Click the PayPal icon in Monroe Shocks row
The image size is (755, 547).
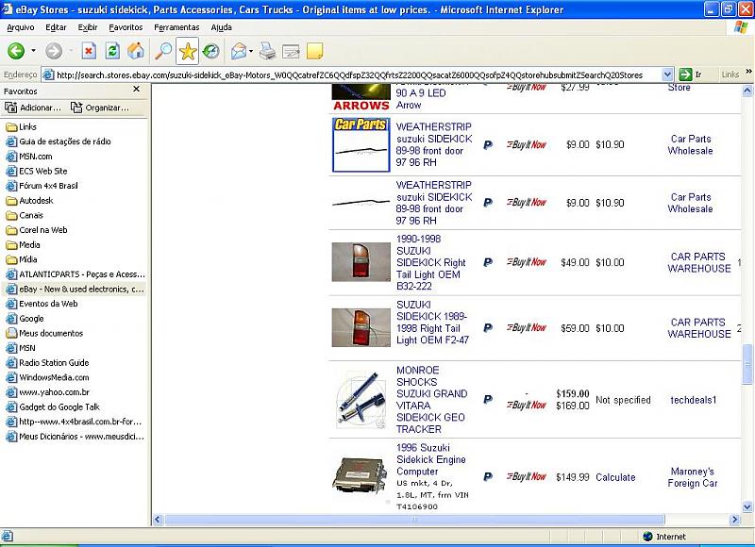click(x=488, y=399)
